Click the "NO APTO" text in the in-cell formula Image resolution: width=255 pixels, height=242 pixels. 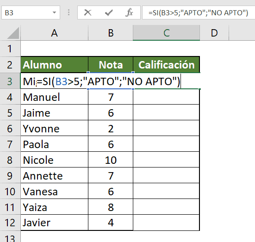click(149, 81)
